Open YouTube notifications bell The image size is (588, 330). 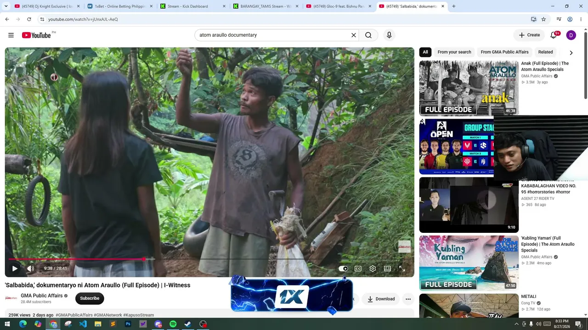pyautogui.click(x=554, y=35)
